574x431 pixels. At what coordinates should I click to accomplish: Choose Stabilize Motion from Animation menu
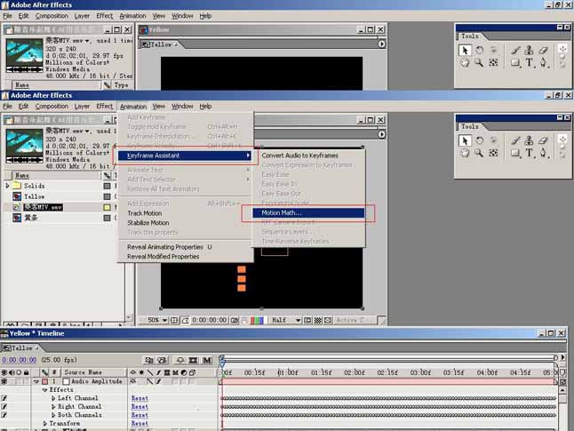tap(148, 223)
